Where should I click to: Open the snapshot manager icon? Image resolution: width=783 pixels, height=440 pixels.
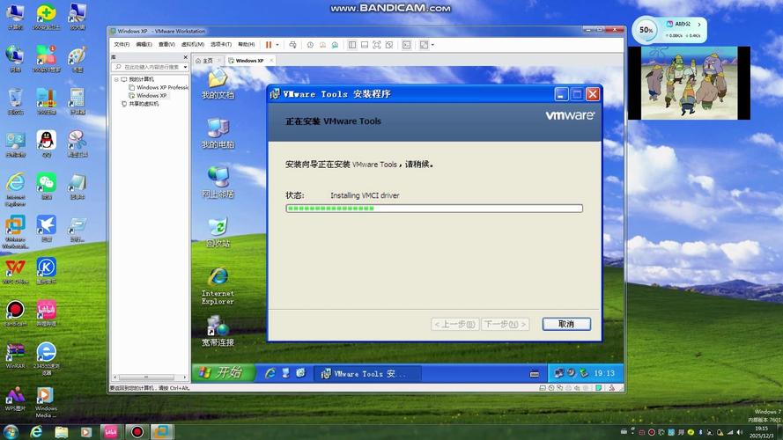click(x=335, y=45)
